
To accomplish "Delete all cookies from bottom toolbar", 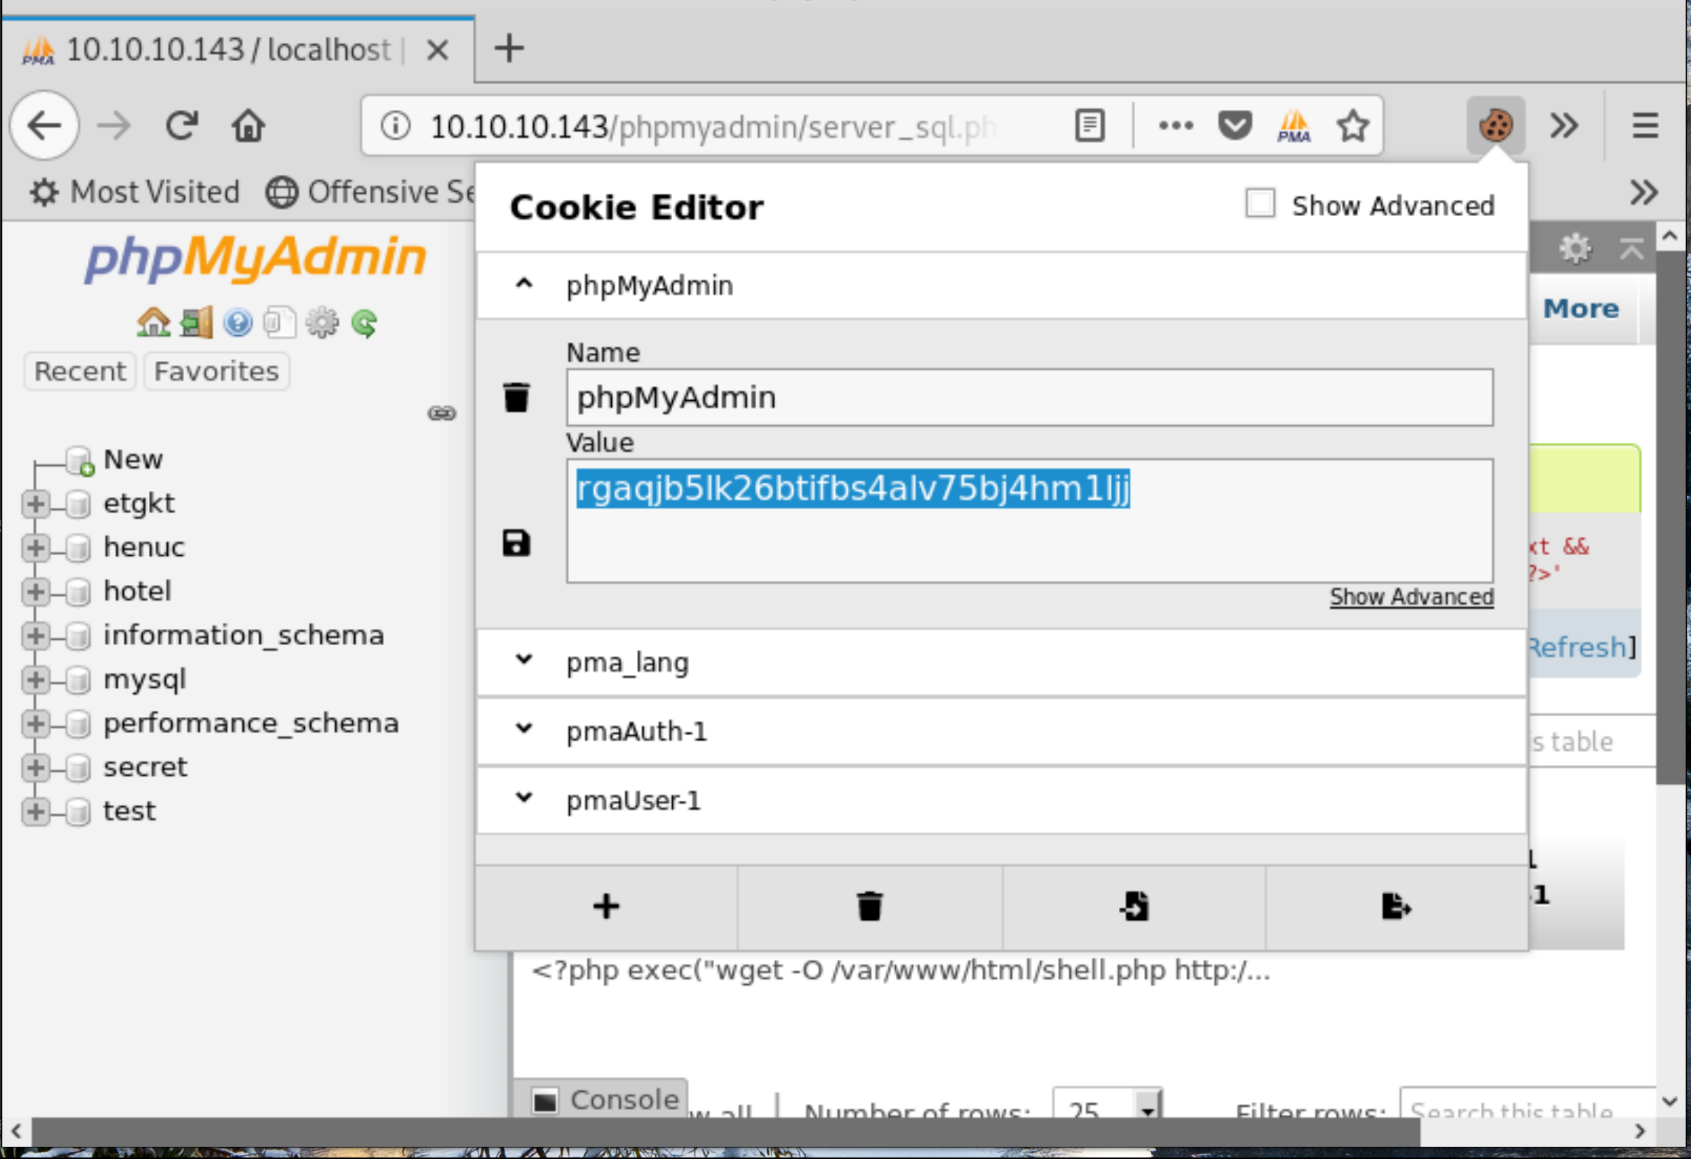I will coord(869,906).
